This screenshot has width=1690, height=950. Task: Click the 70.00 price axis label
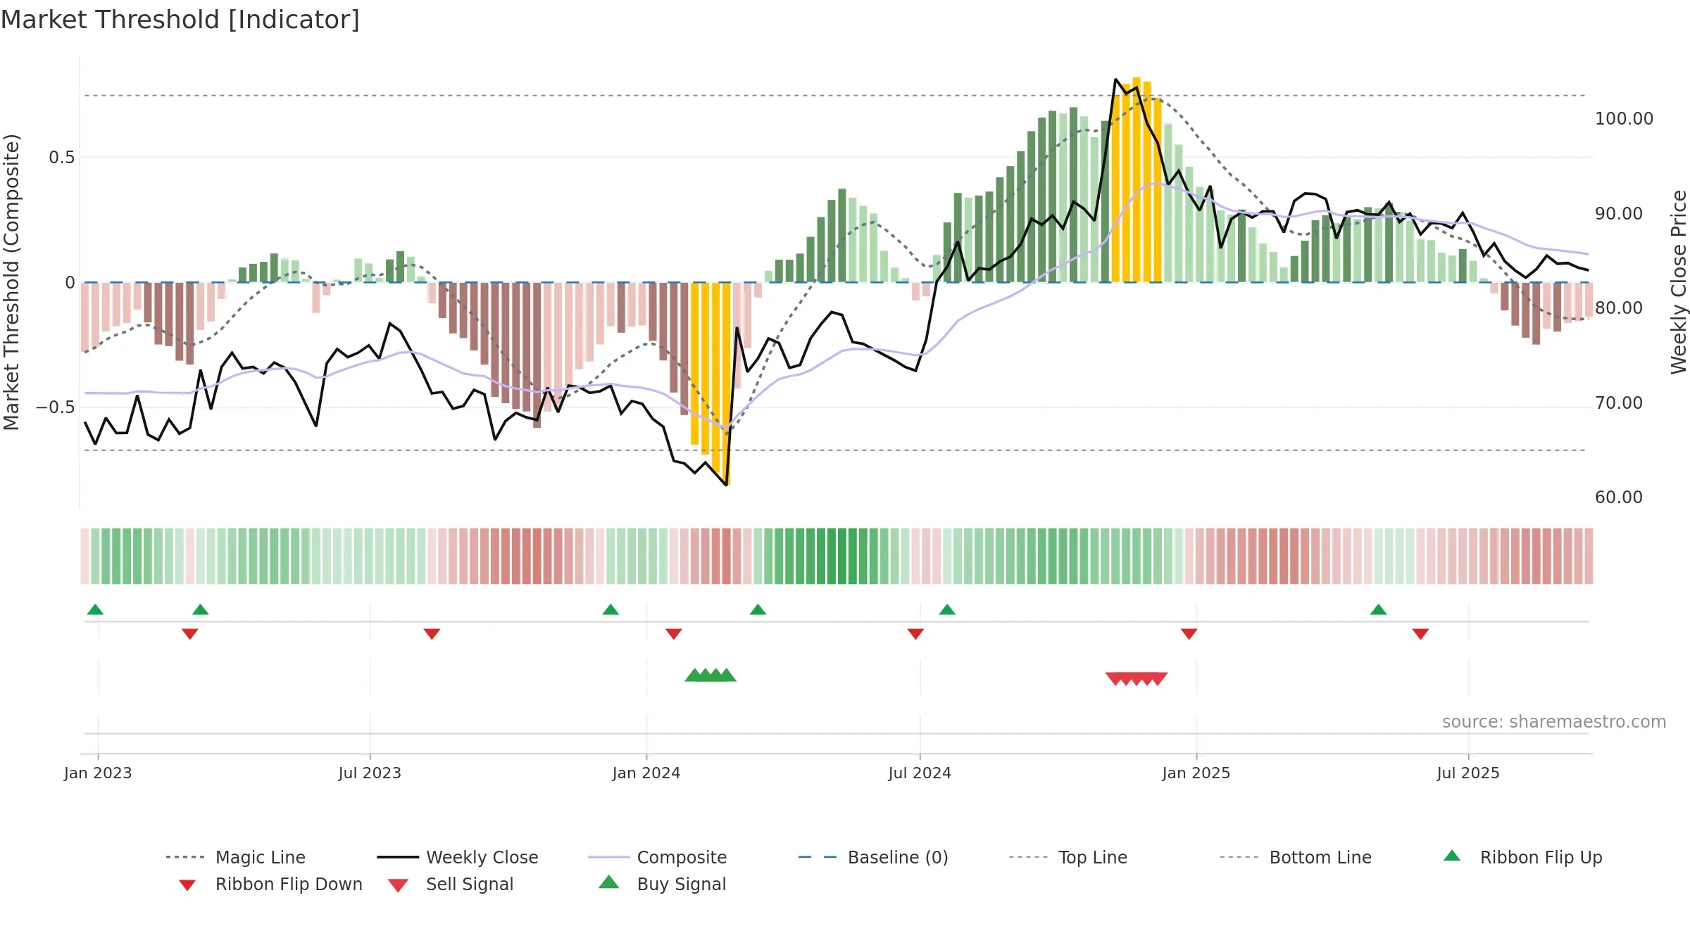tap(1619, 403)
